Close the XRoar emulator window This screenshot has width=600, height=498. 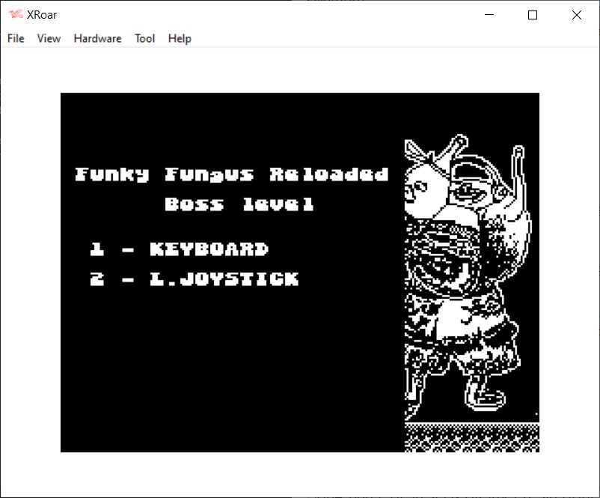click(576, 15)
